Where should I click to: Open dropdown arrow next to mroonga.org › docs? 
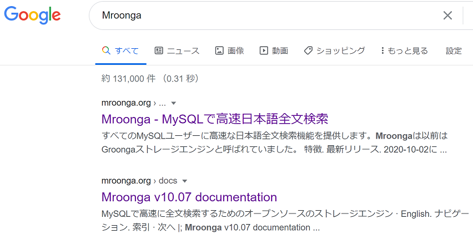(x=185, y=181)
